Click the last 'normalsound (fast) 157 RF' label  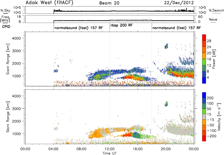177,28
